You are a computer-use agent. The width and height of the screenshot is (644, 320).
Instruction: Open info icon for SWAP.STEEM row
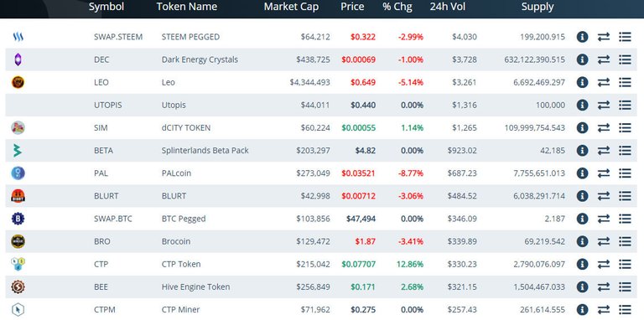click(x=582, y=37)
